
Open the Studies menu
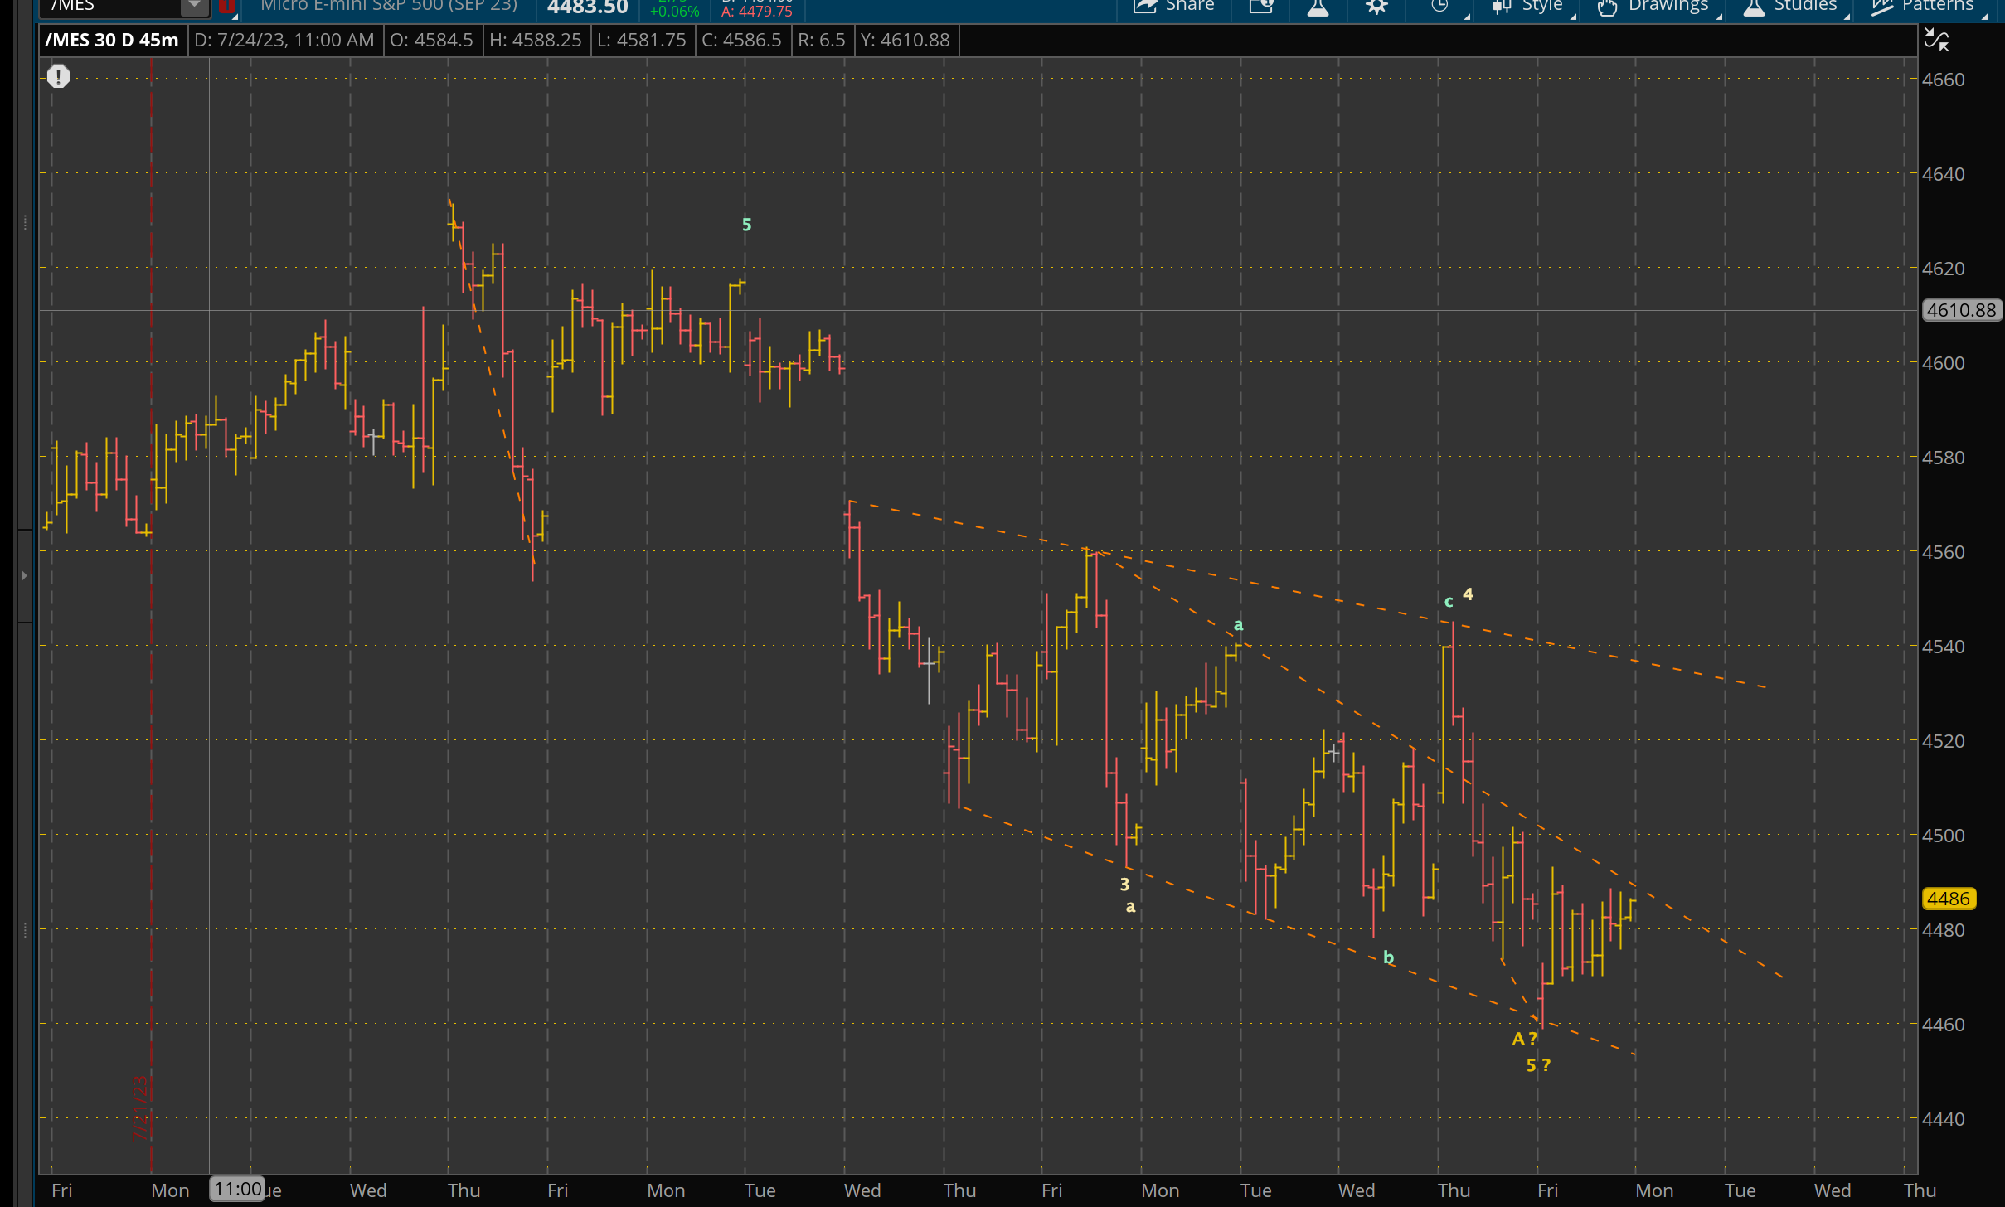pyautogui.click(x=1790, y=7)
